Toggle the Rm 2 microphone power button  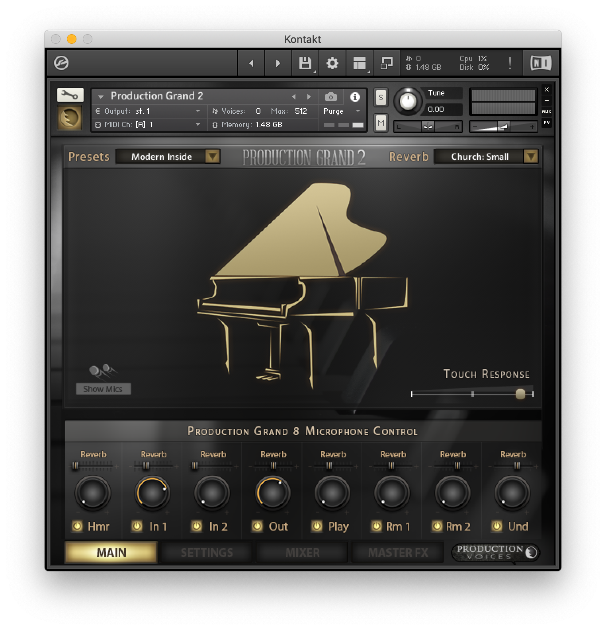pos(437,526)
